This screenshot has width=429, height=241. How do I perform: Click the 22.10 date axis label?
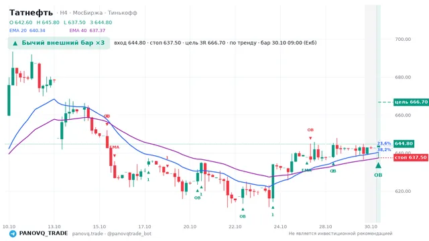pyautogui.click(x=235, y=227)
